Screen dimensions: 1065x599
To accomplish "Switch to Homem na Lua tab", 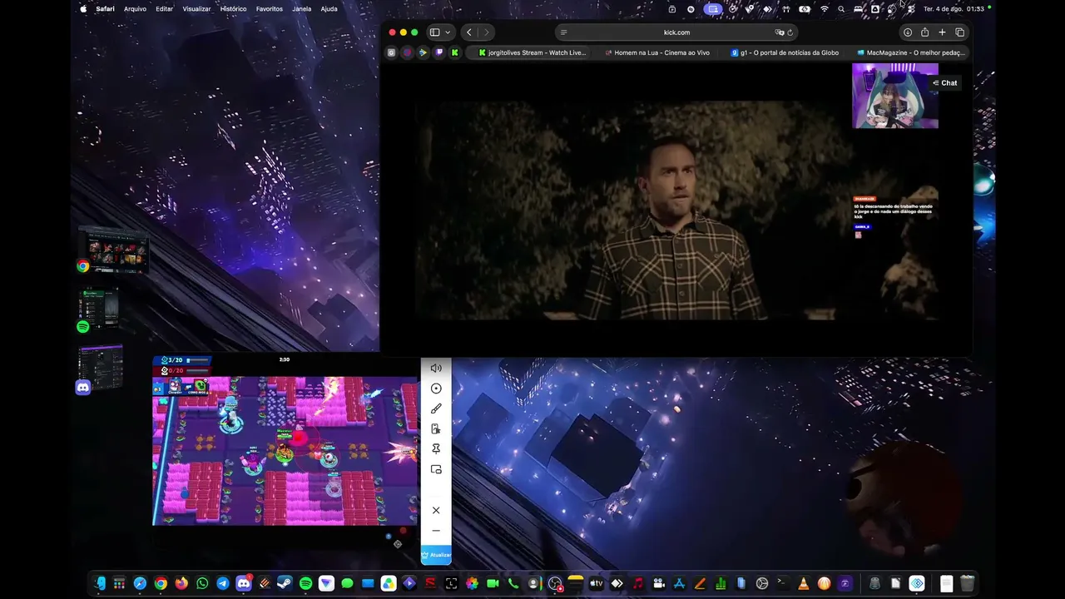I will tap(657, 52).
